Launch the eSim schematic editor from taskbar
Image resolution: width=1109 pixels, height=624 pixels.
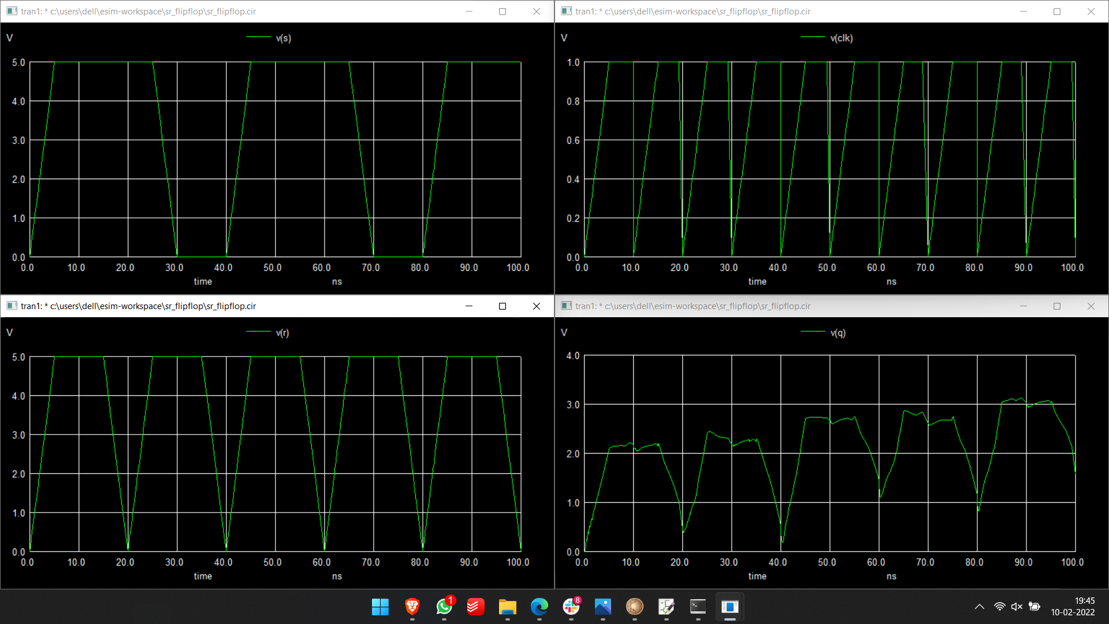click(666, 608)
